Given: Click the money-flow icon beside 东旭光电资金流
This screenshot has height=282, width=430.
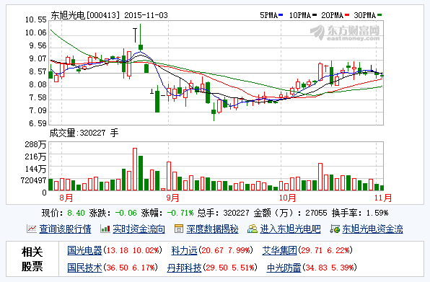Looking at the screenshot, I should pos(335,229).
